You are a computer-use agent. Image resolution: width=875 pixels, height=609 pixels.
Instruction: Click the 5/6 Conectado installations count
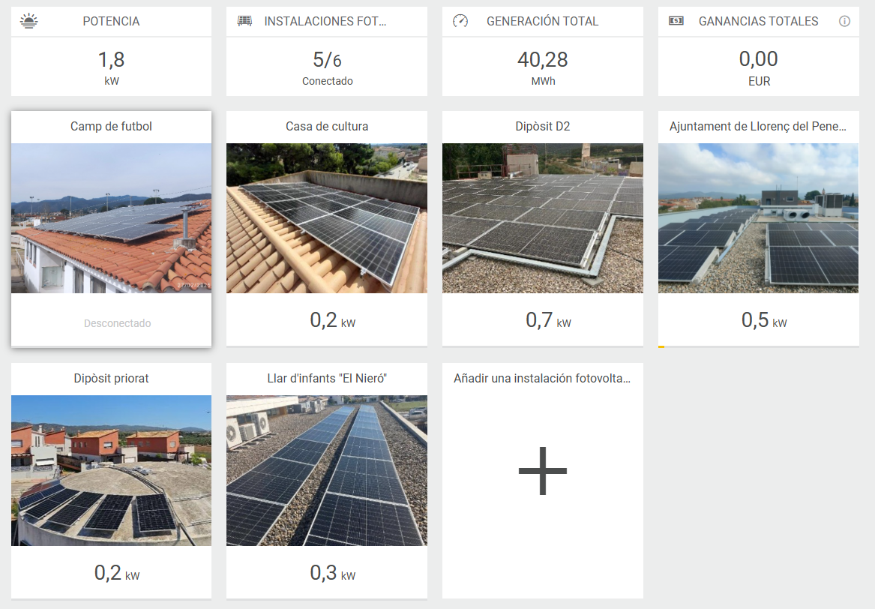(x=327, y=60)
